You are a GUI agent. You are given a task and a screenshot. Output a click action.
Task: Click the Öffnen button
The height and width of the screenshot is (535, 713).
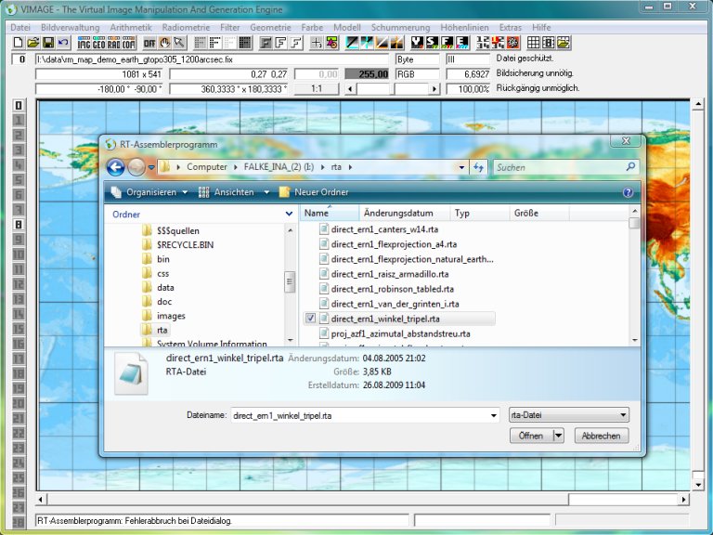pos(531,436)
